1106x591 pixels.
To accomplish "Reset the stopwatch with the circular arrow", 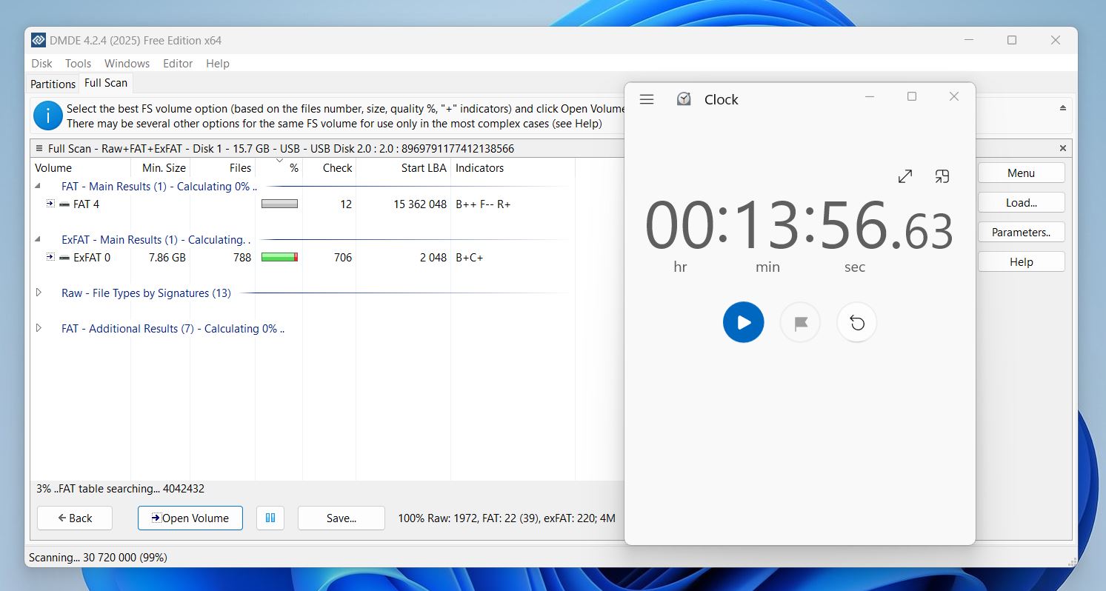I will 857,323.
